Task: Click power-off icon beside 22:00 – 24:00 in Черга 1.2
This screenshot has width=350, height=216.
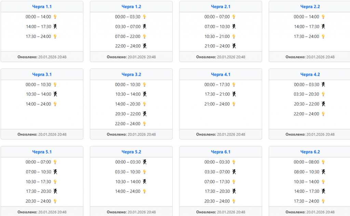Action: point(145,46)
